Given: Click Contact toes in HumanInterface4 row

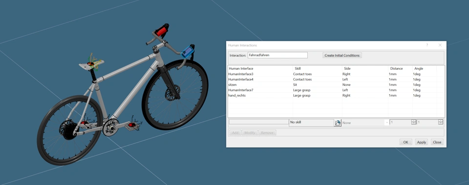Looking at the screenshot, I should 302,79.
